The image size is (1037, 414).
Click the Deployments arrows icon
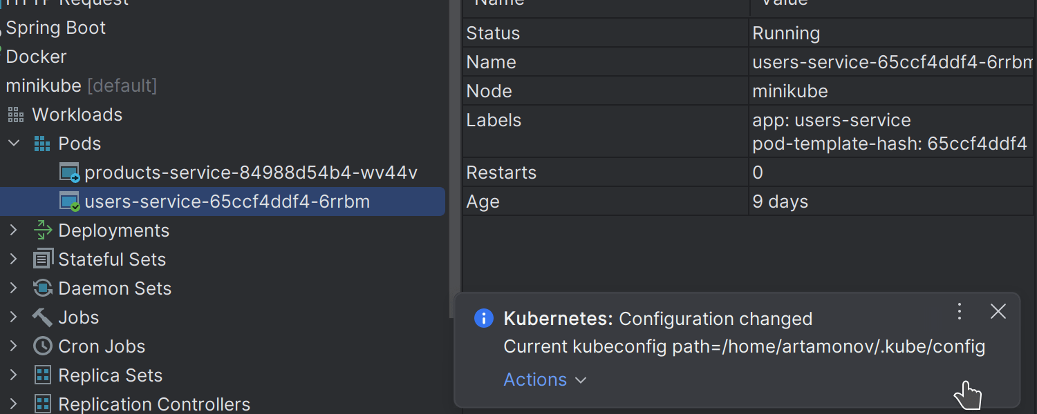click(41, 230)
